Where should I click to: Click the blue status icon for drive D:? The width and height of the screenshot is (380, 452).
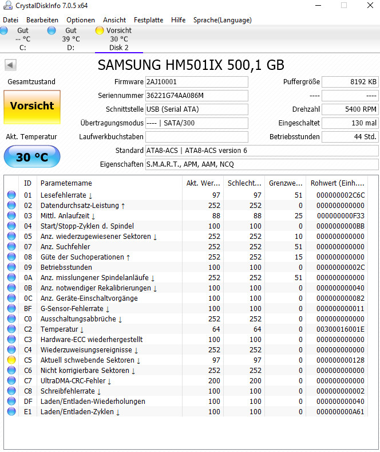tap(52, 30)
